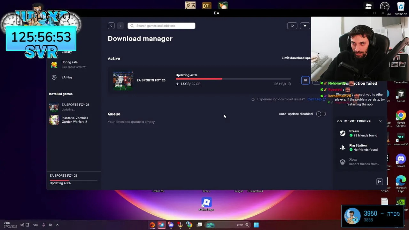The image size is (409, 230).
Task: Open the Google Chrome desktop shortcut
Action: (x=401, y=119)
